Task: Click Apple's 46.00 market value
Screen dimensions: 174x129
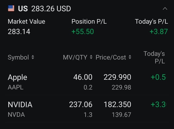Action: (x=83, y=77)
